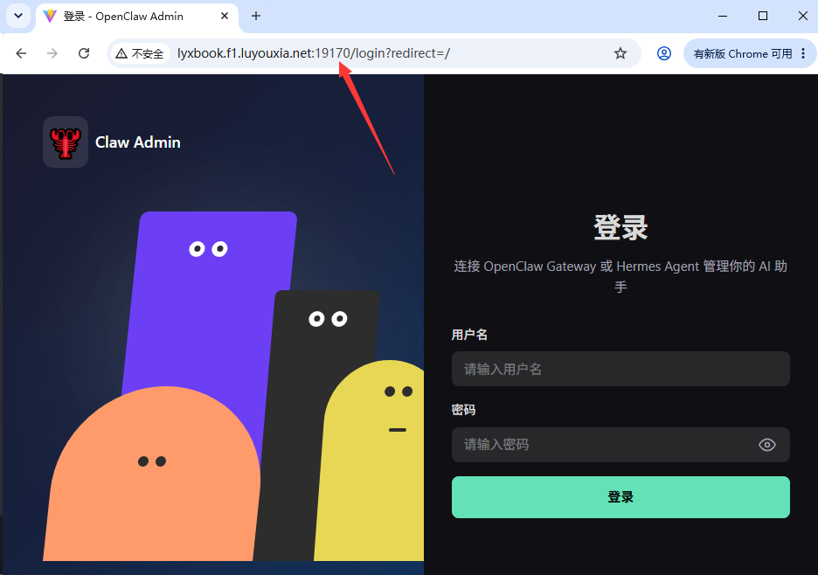The image size is (818, 575).
Task: Click the 用户名 label
Action: (x=469, y=335)
